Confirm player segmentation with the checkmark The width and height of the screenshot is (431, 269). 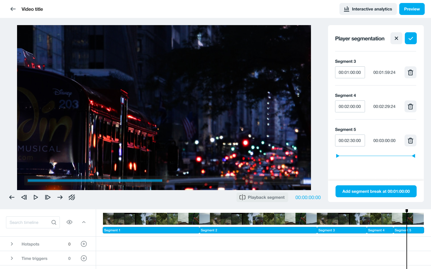click(411, 38)
